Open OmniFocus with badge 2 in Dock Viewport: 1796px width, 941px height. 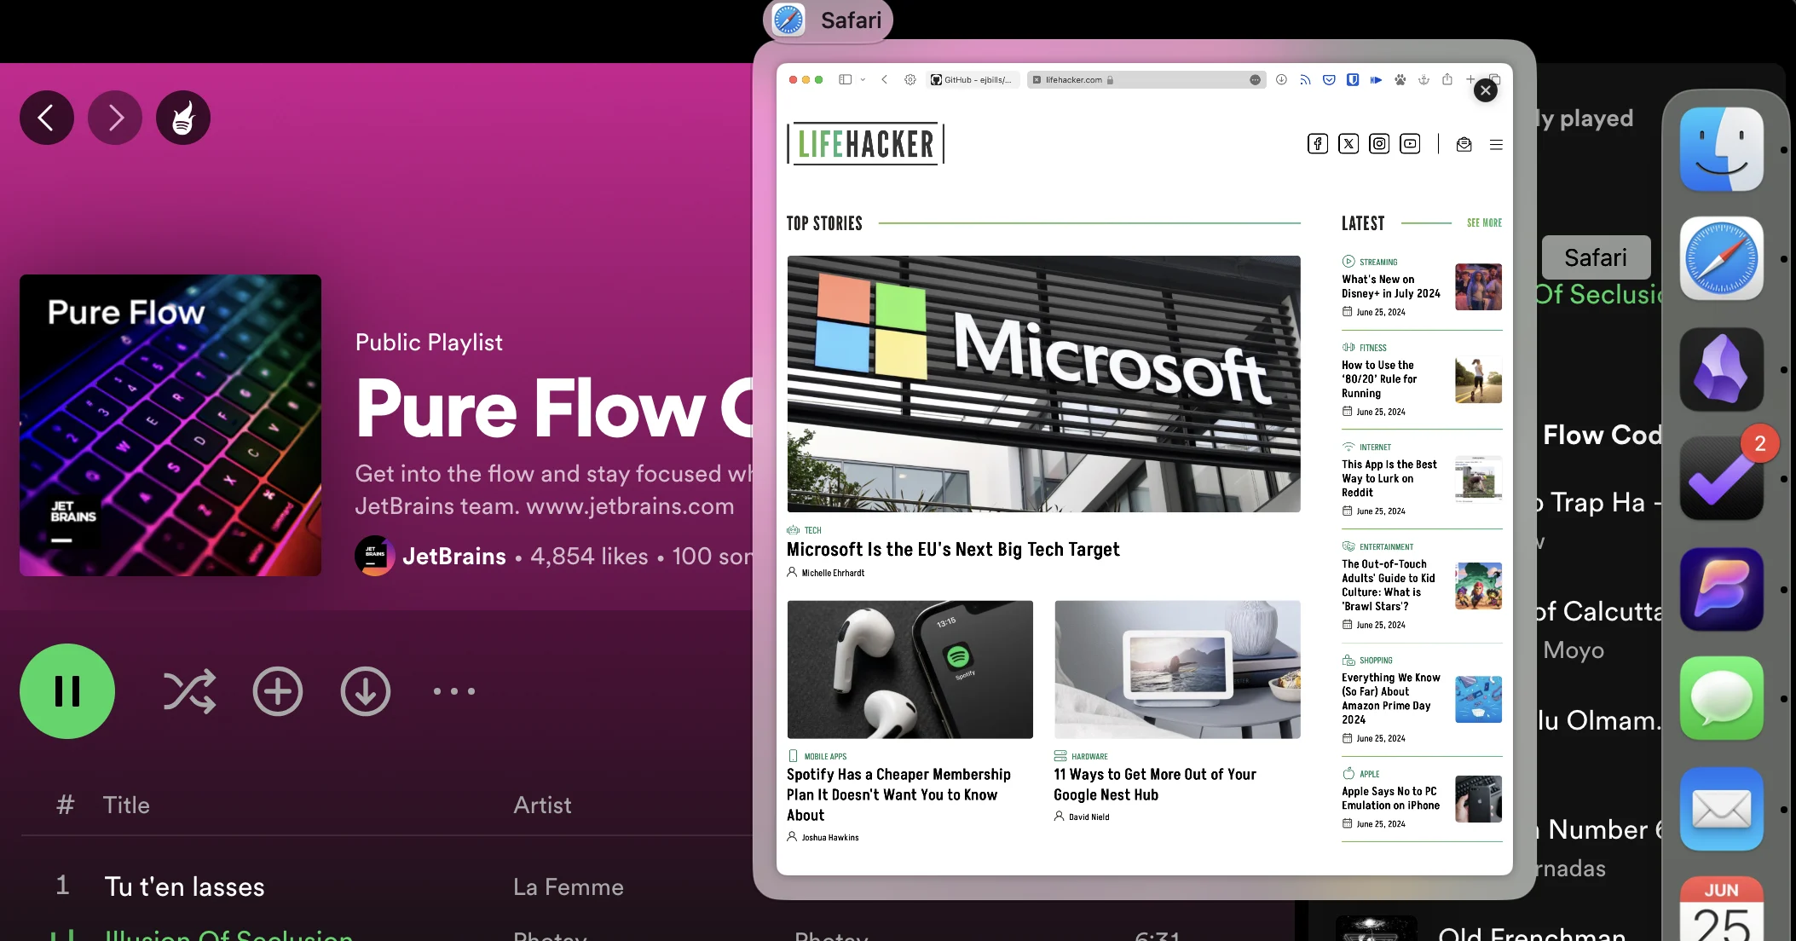pyautogui.click(x=1722, y=478)
